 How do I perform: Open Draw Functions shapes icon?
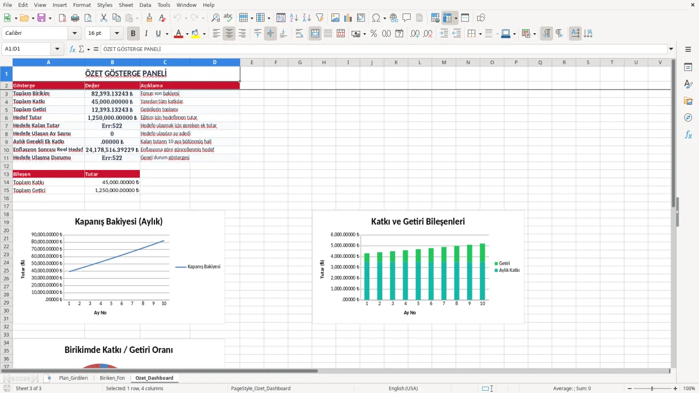point(481,18)
